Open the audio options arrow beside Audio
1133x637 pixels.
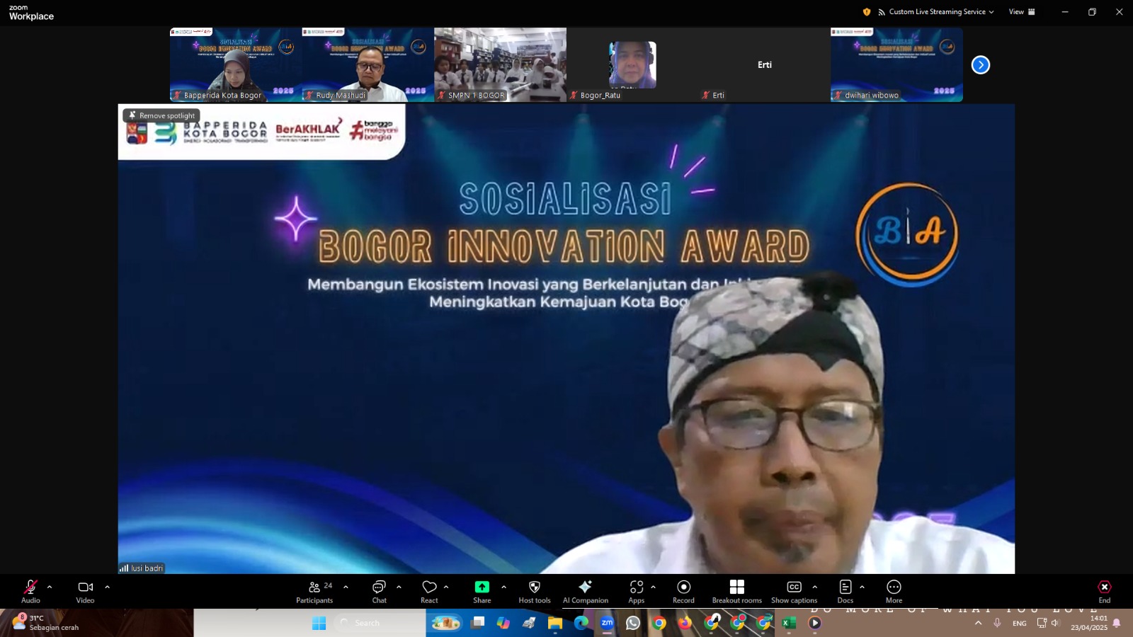coord(50,587)
